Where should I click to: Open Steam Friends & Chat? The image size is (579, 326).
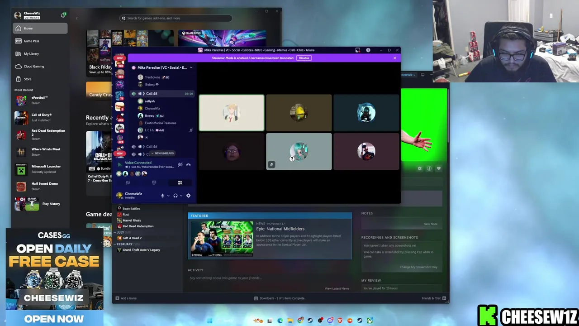coord(434,298)
